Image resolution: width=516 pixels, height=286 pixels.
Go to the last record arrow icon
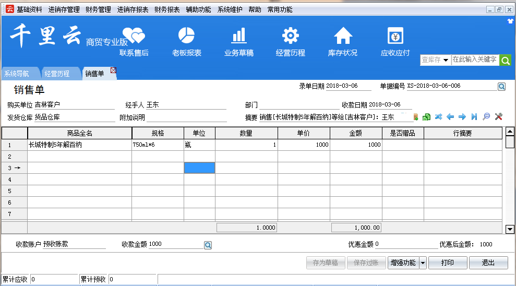pos(474,117)
